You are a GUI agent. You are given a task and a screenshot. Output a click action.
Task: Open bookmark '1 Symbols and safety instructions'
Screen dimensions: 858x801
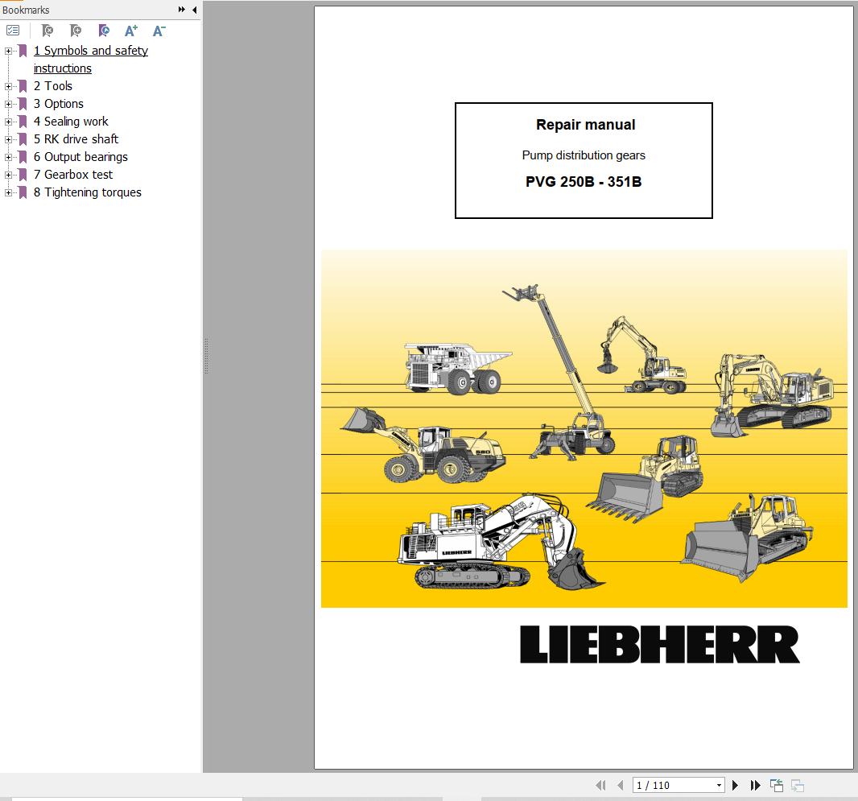(x=91, y=59)
